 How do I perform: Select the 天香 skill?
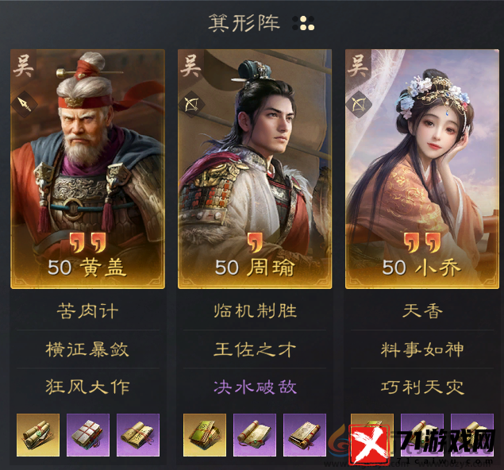pos(422,311)
